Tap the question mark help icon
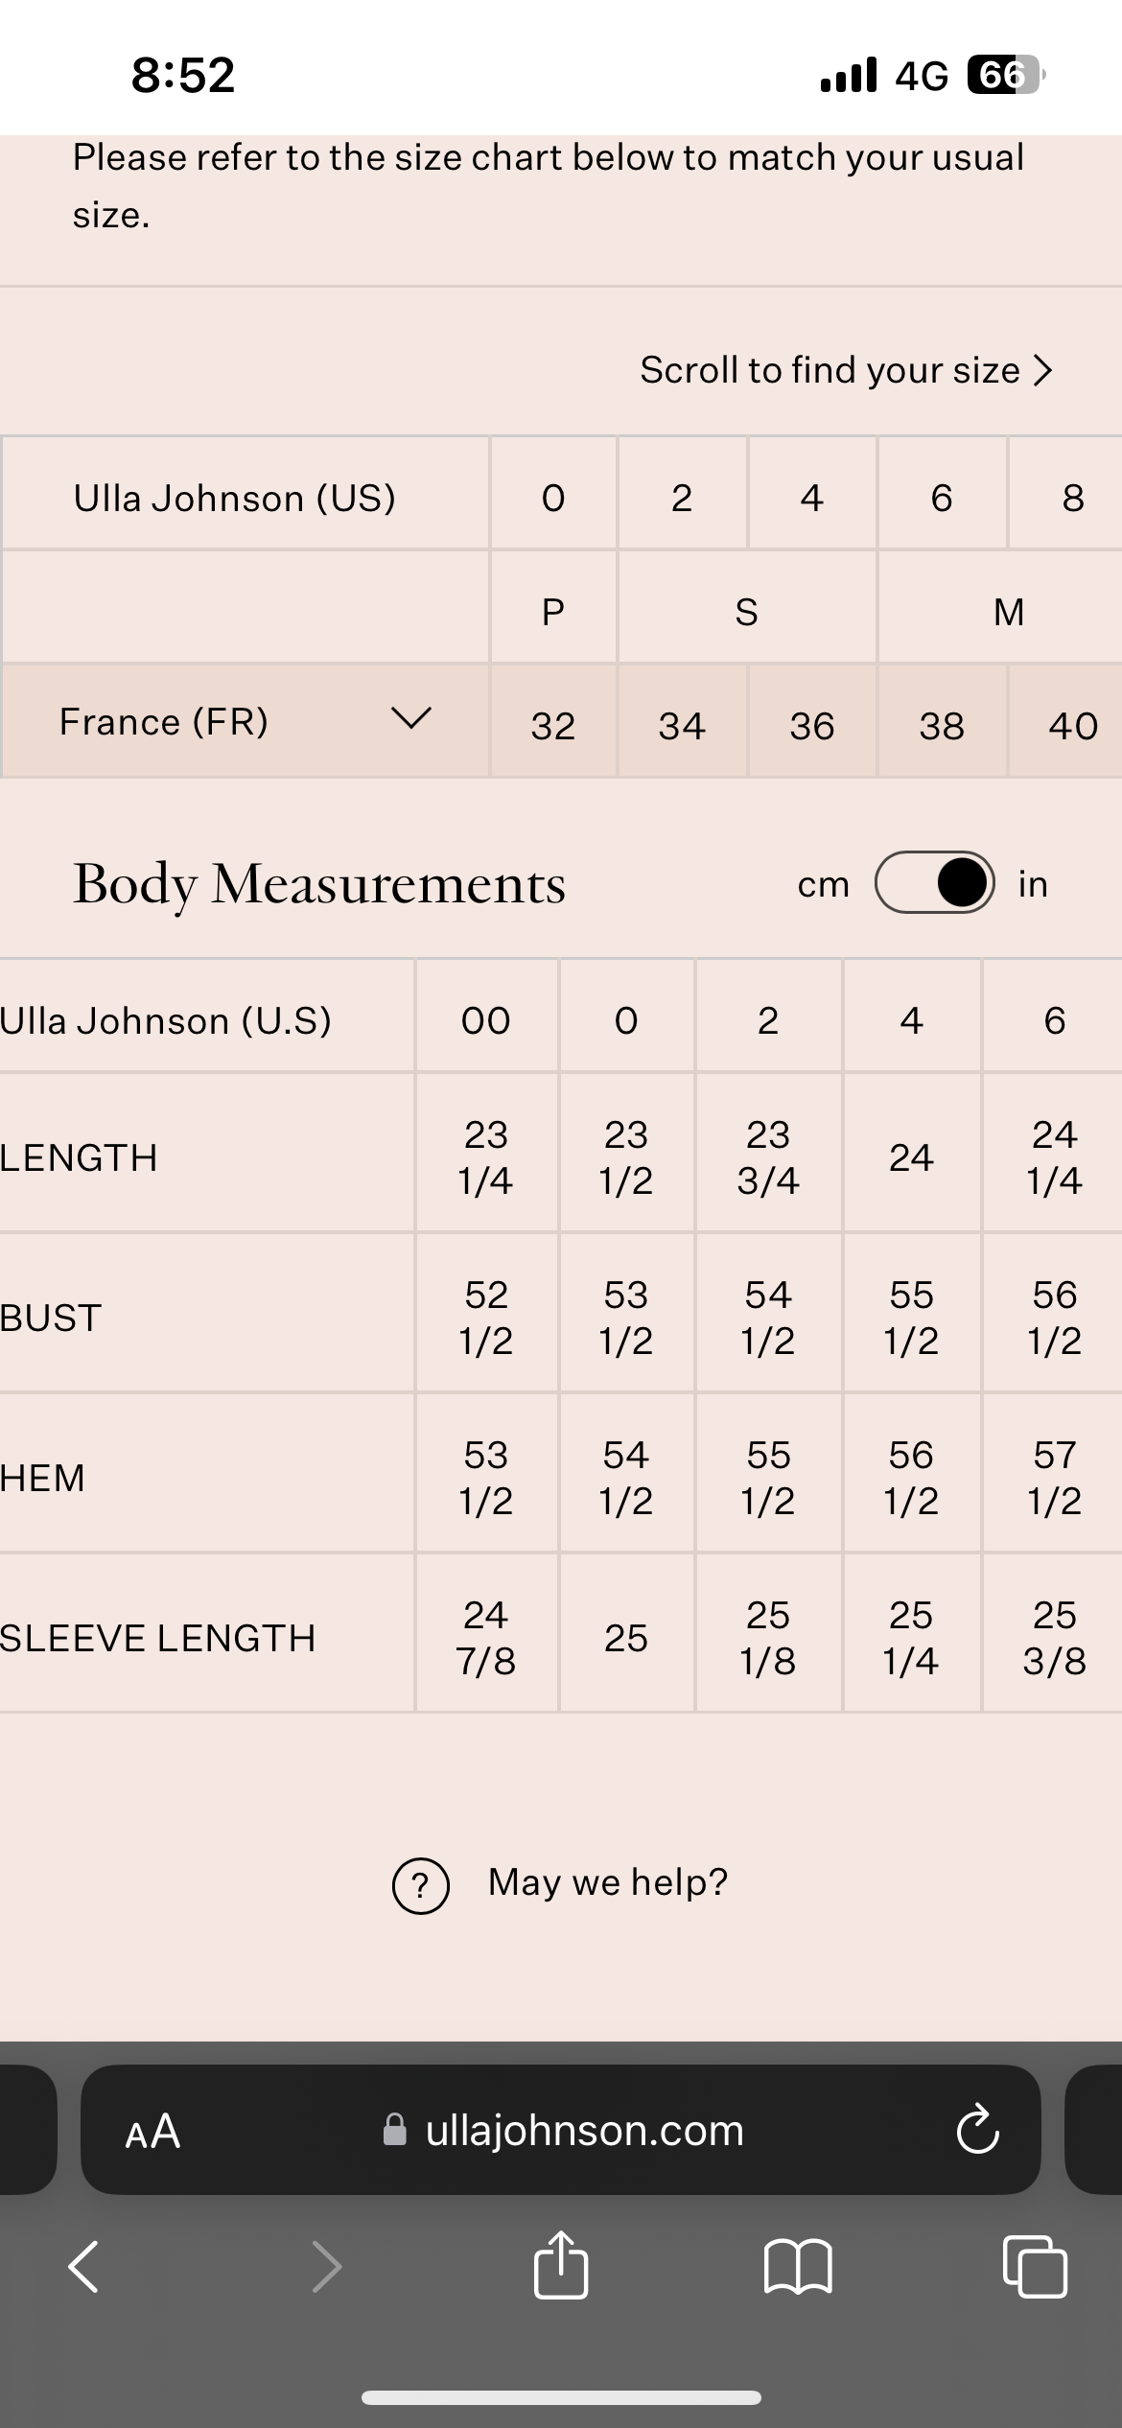Image resolution: width=1122 pixels, height=2428 pixels. [x=420, y=1885]
